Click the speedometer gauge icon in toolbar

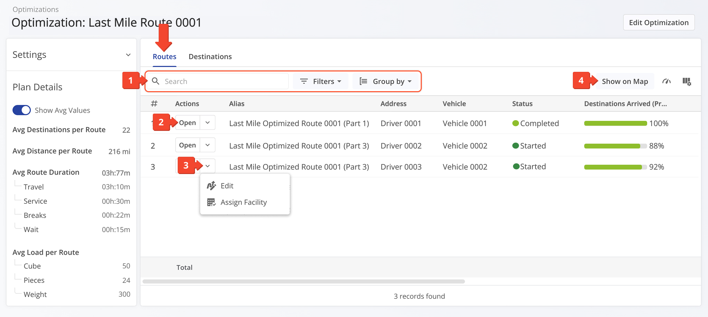(666, 81)
